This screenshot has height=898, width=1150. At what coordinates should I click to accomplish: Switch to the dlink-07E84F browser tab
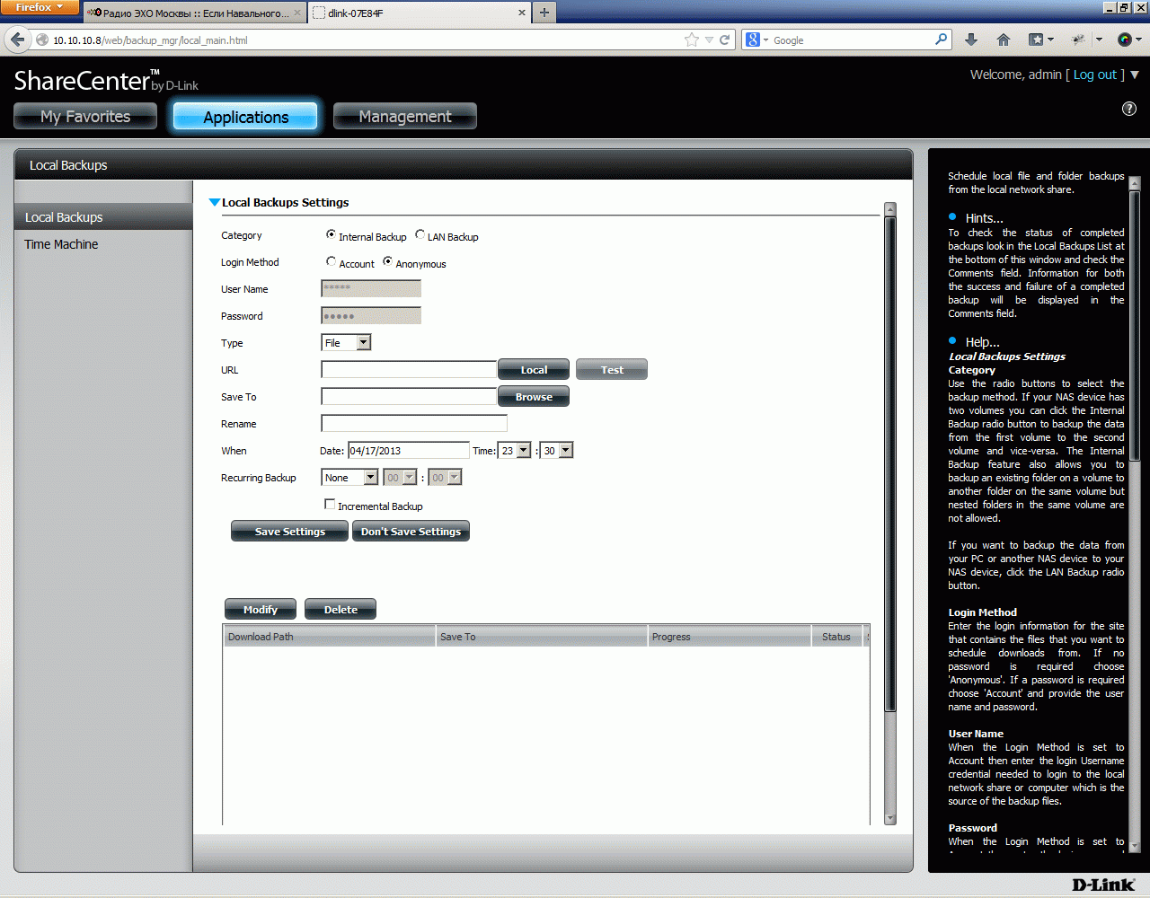pyautogui.click(x=420, y=13)
